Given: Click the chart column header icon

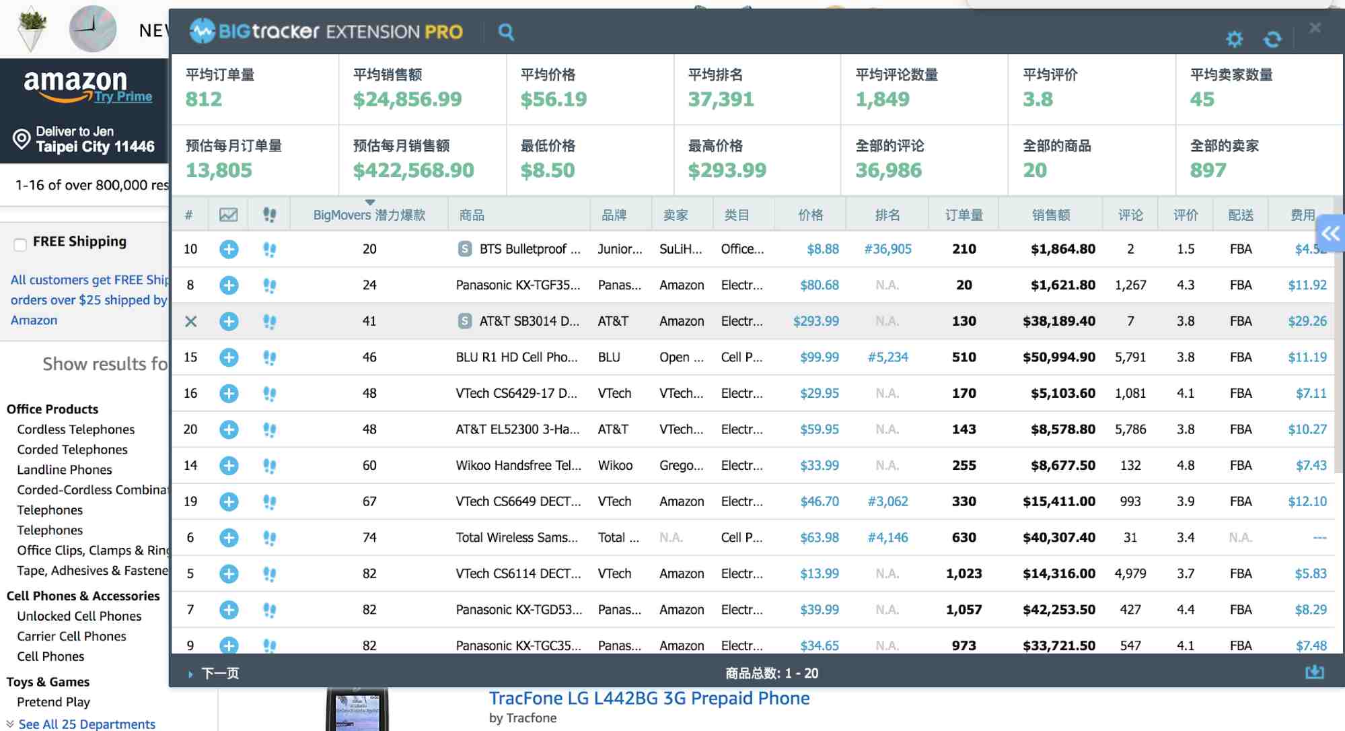Looking at the screenshot, I should pos(228,215).
